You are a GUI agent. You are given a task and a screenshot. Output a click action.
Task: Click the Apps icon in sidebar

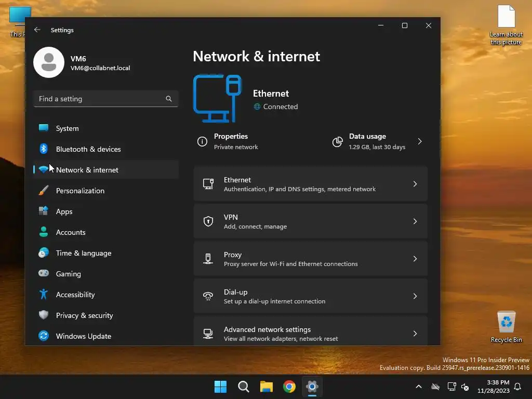pos(44,211)
